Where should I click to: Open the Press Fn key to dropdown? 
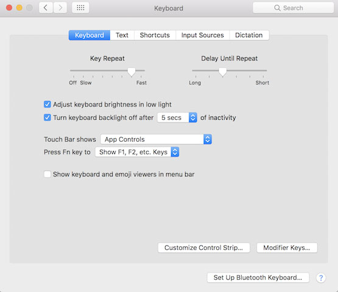point(137,152)
